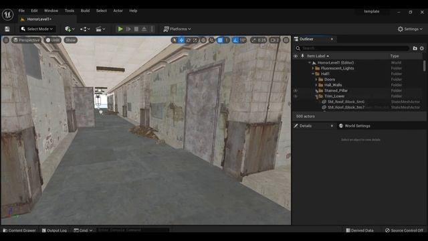
Task: Click the visibility eye column header
Action: point(296,56)
